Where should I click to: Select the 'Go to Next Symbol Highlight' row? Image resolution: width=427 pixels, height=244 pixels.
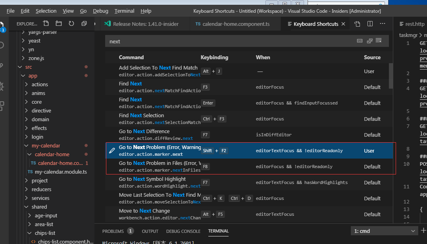tap(249, 182)
